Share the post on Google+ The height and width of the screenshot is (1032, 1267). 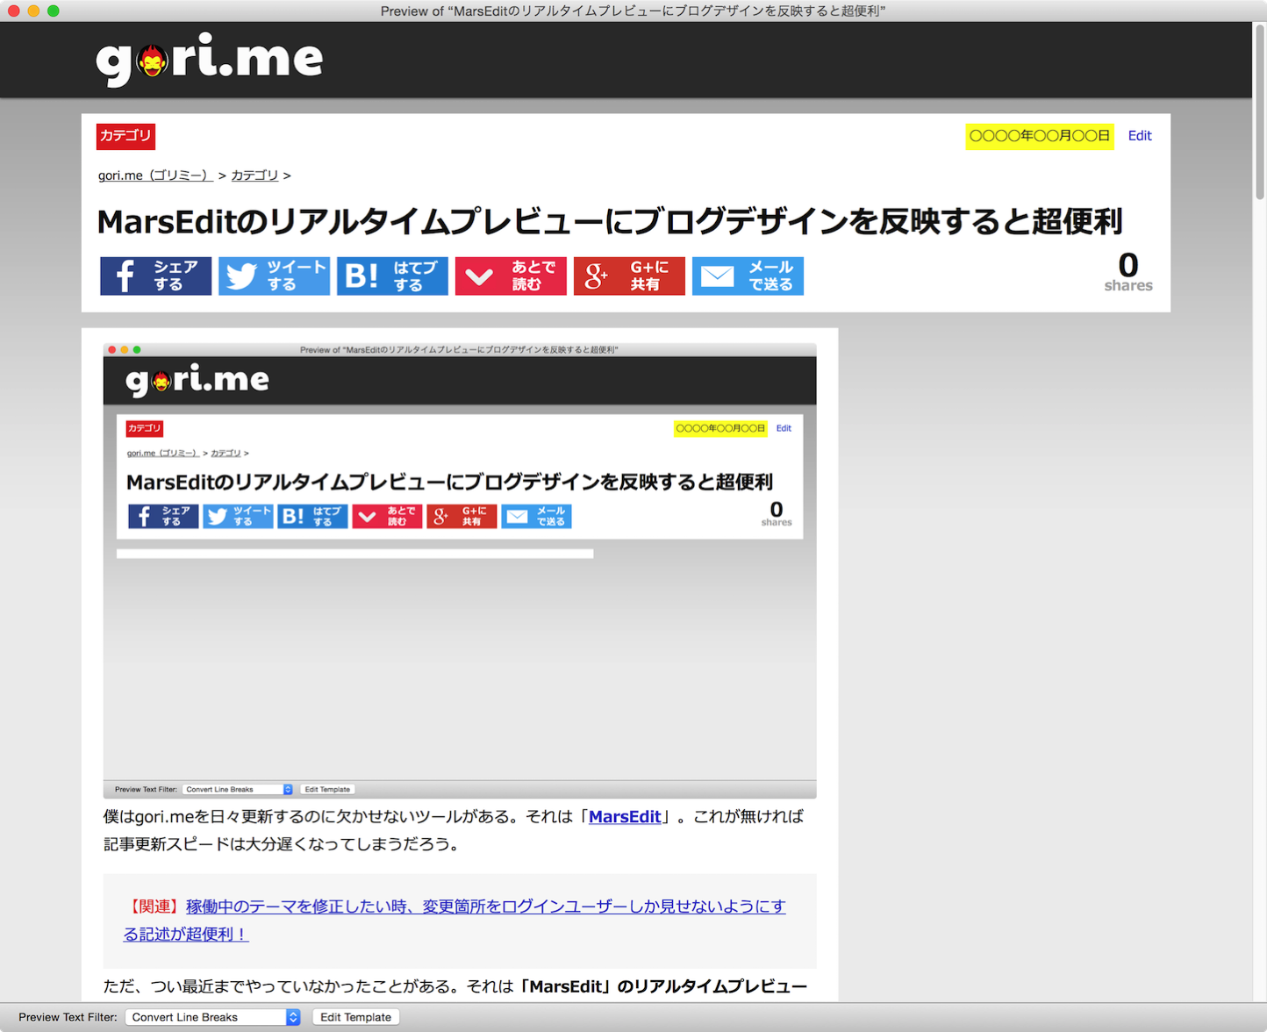(x=629, y=276)
